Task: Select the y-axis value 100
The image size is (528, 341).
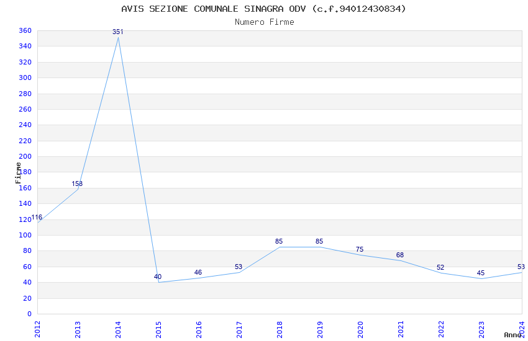Action: click(x=25, y=235)
